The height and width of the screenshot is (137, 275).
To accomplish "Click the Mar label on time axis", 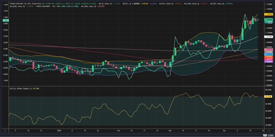I will tap(170, 130).
